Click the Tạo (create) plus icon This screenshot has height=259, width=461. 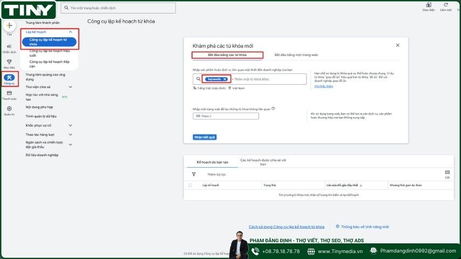tap(9, 25)
